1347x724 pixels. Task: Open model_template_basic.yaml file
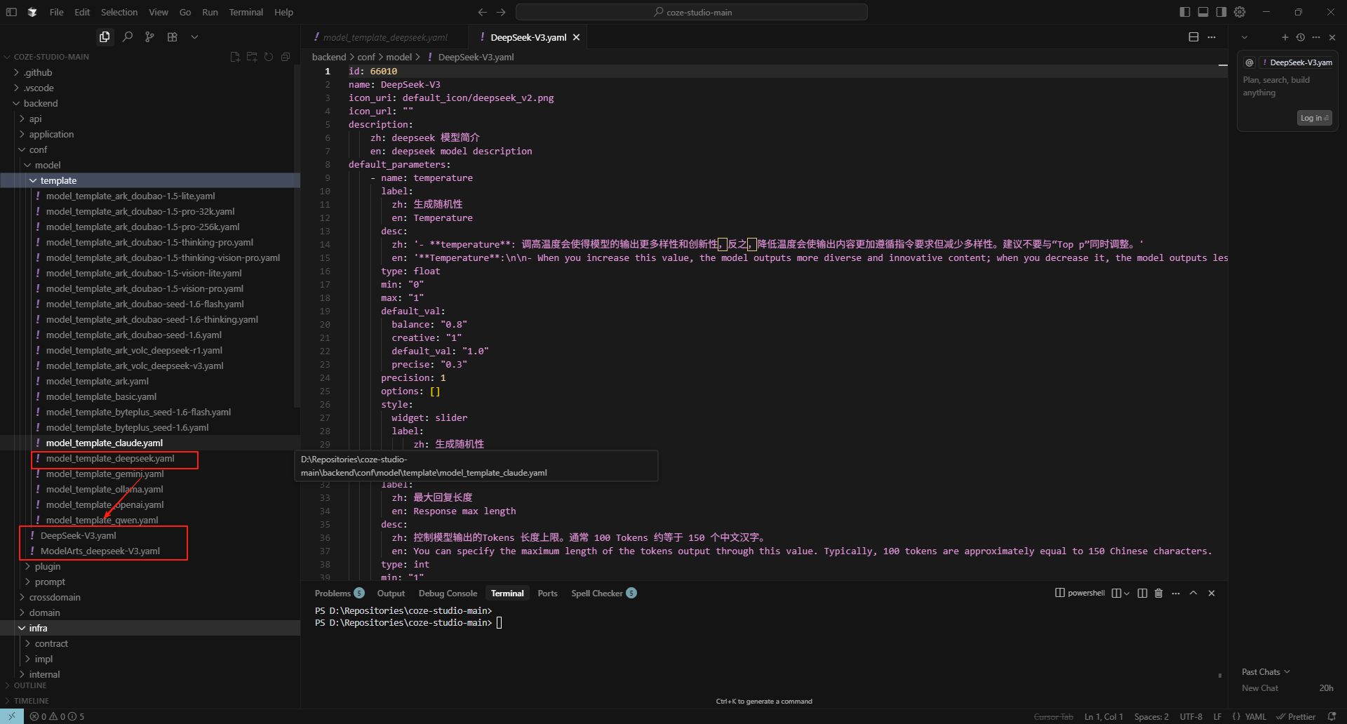click(101, 396)
